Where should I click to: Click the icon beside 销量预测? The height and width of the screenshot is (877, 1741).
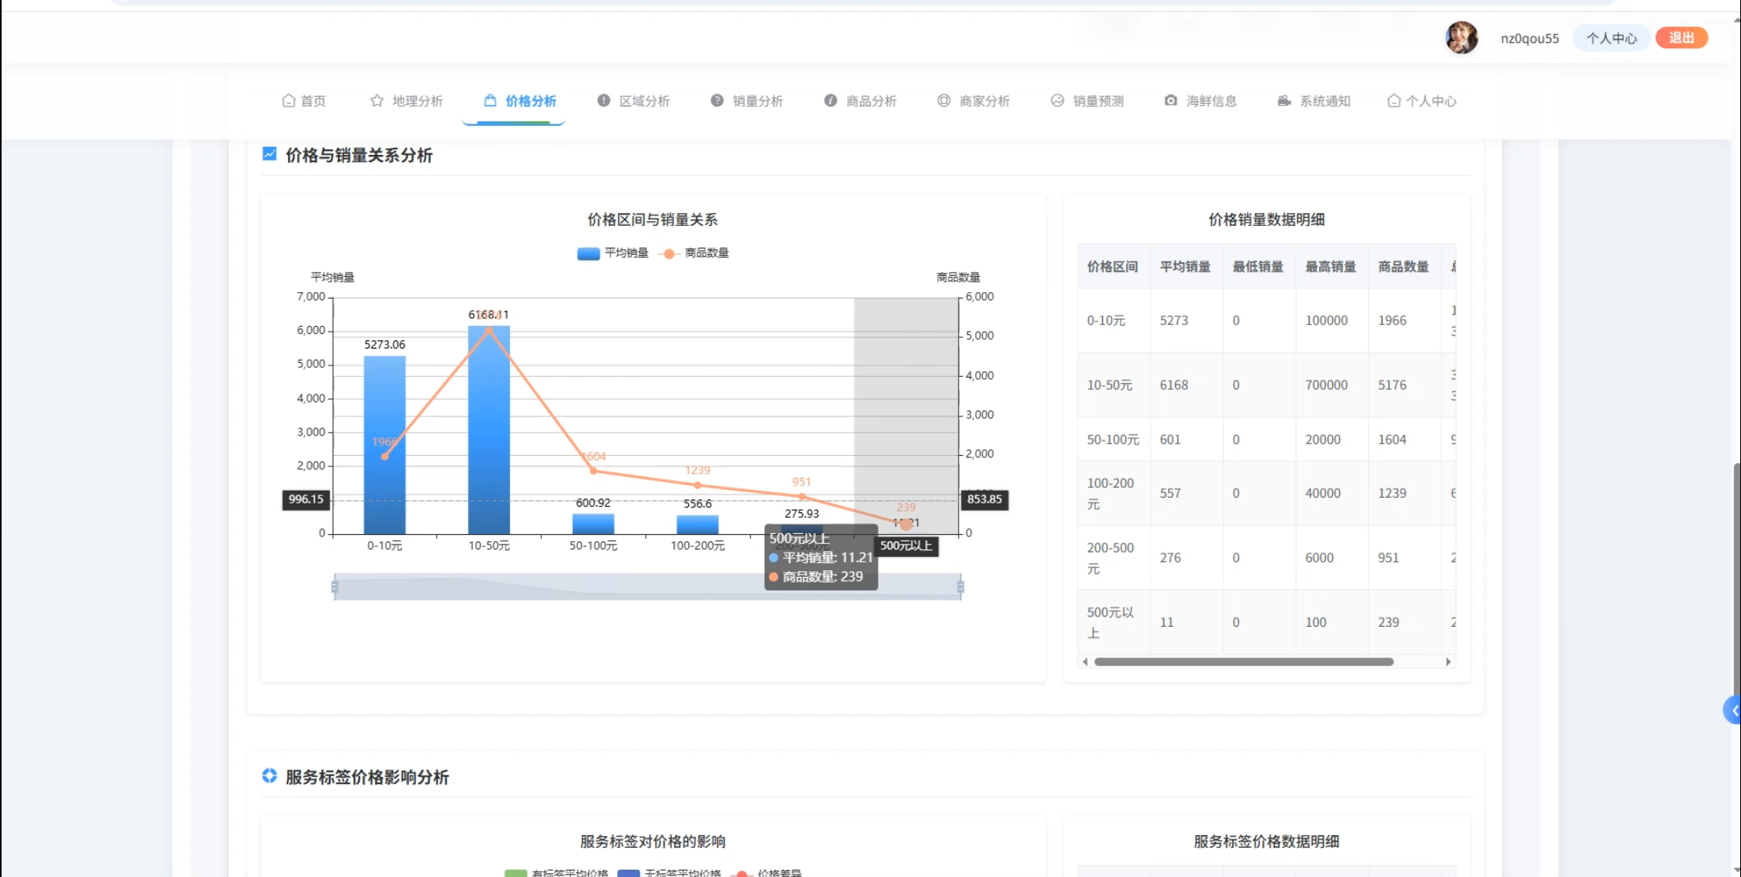tap(1058, 101)
